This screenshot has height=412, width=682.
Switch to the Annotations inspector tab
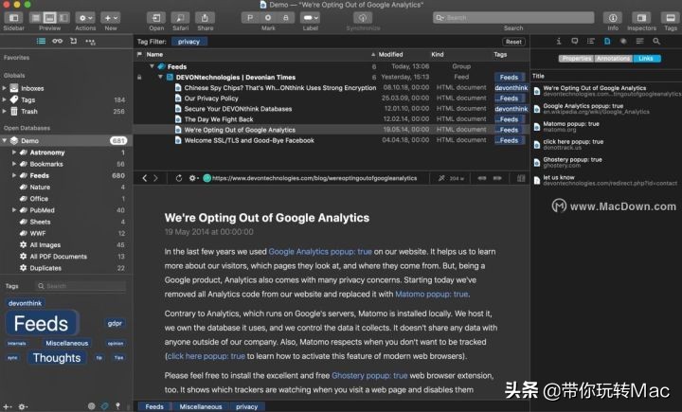coord(614,59)
